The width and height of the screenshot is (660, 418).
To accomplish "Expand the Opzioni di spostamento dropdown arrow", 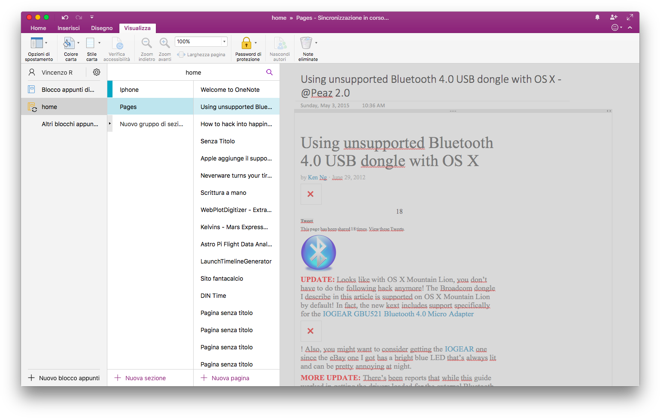I will point(46,43).
